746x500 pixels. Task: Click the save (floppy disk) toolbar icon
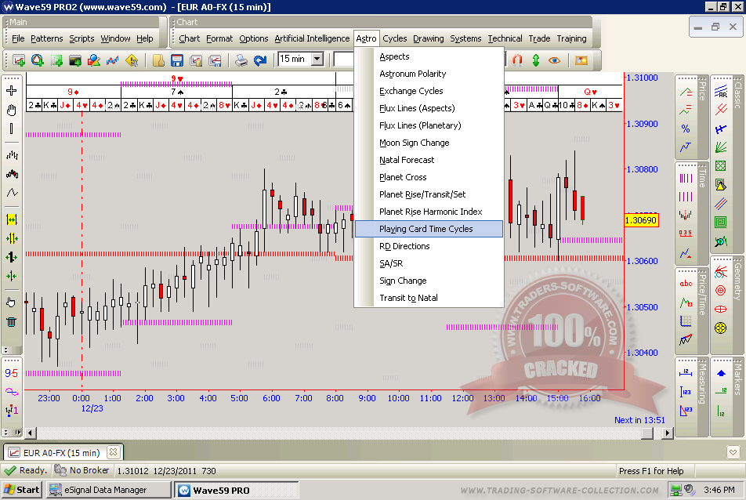point(176,60)
